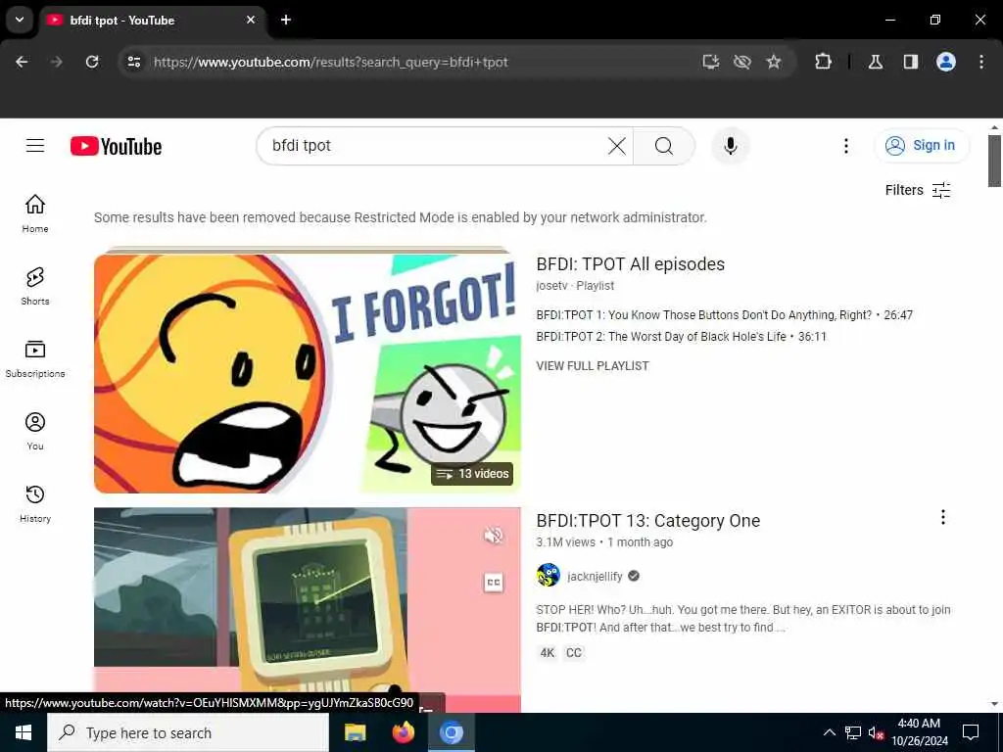Clear the search box with the X
The image size is (1003, 752).
[617, 146]
